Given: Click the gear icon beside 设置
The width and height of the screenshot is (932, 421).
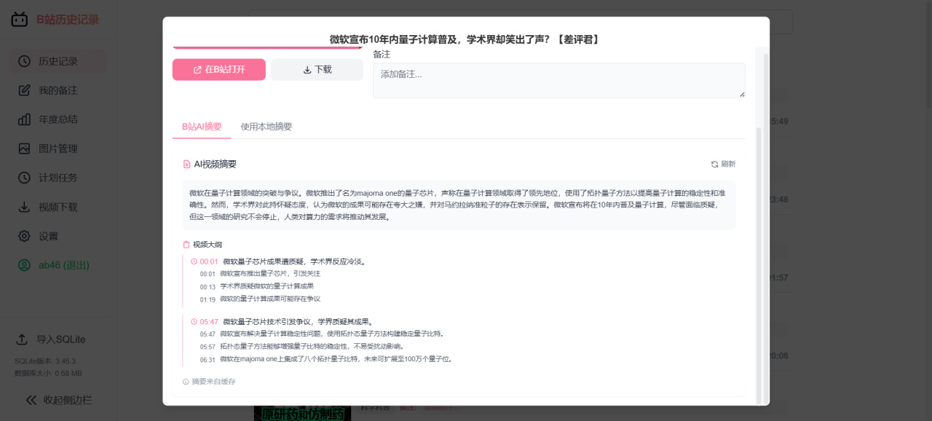Looking at the screenshot, I should tap(24, 236).
